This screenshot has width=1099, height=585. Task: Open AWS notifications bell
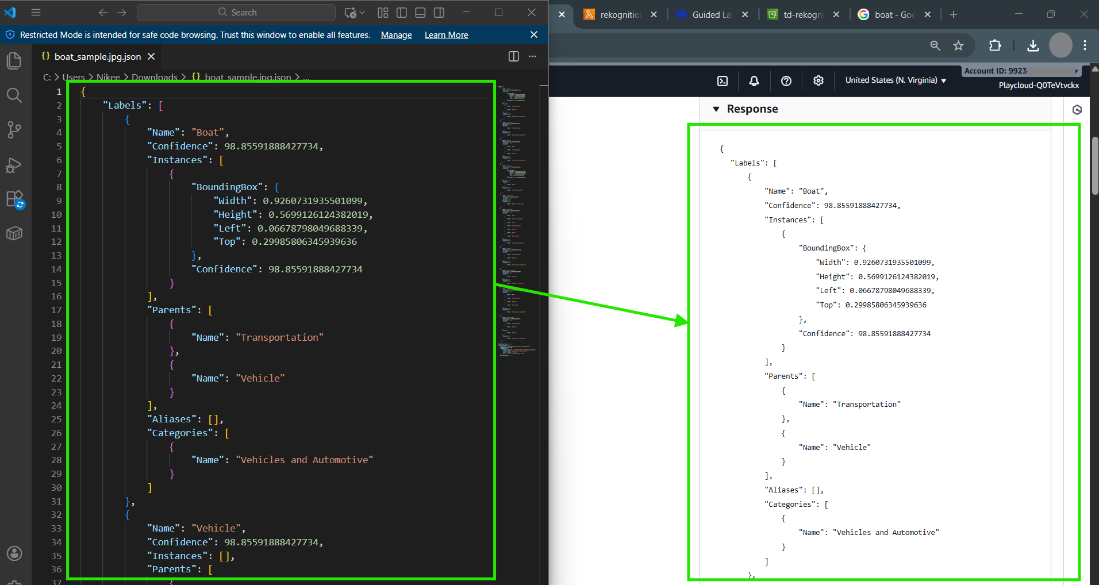(754, 81)
